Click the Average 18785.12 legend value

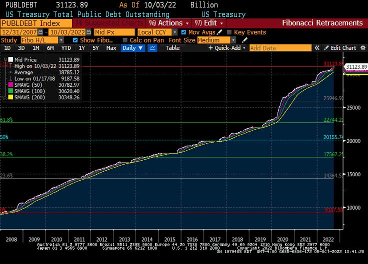(x=69, y=72)
